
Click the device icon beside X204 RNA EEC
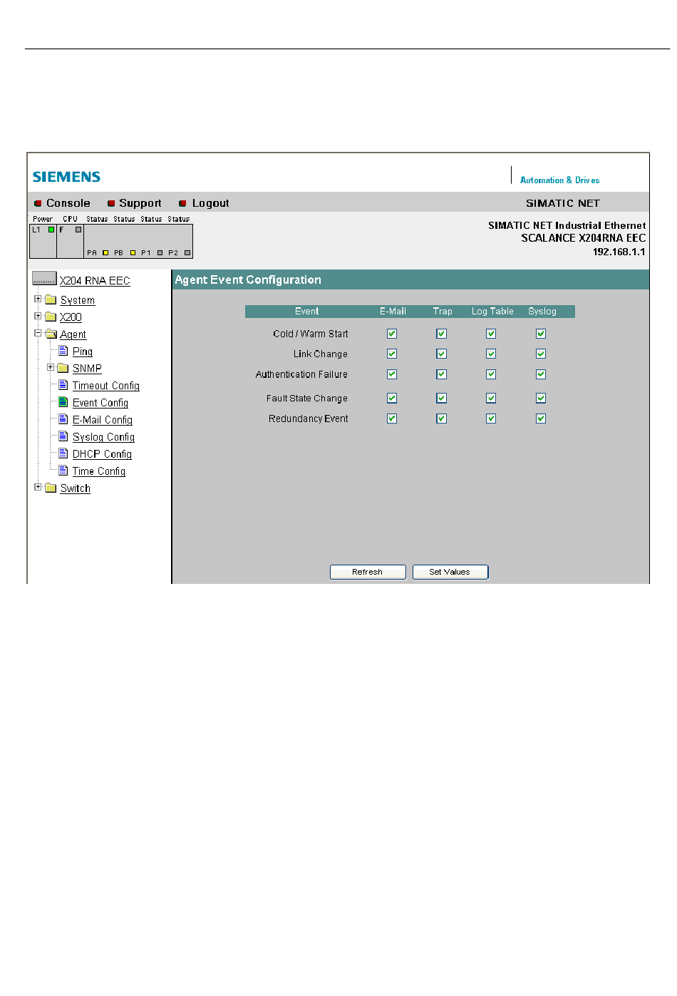tap(44, 278)
